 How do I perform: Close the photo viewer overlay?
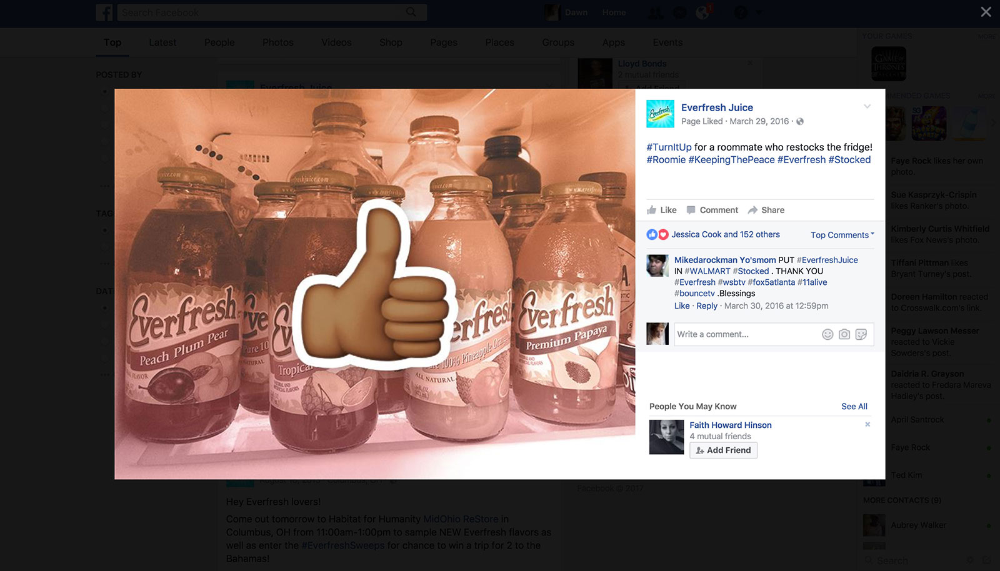click(x=986, y=12)
